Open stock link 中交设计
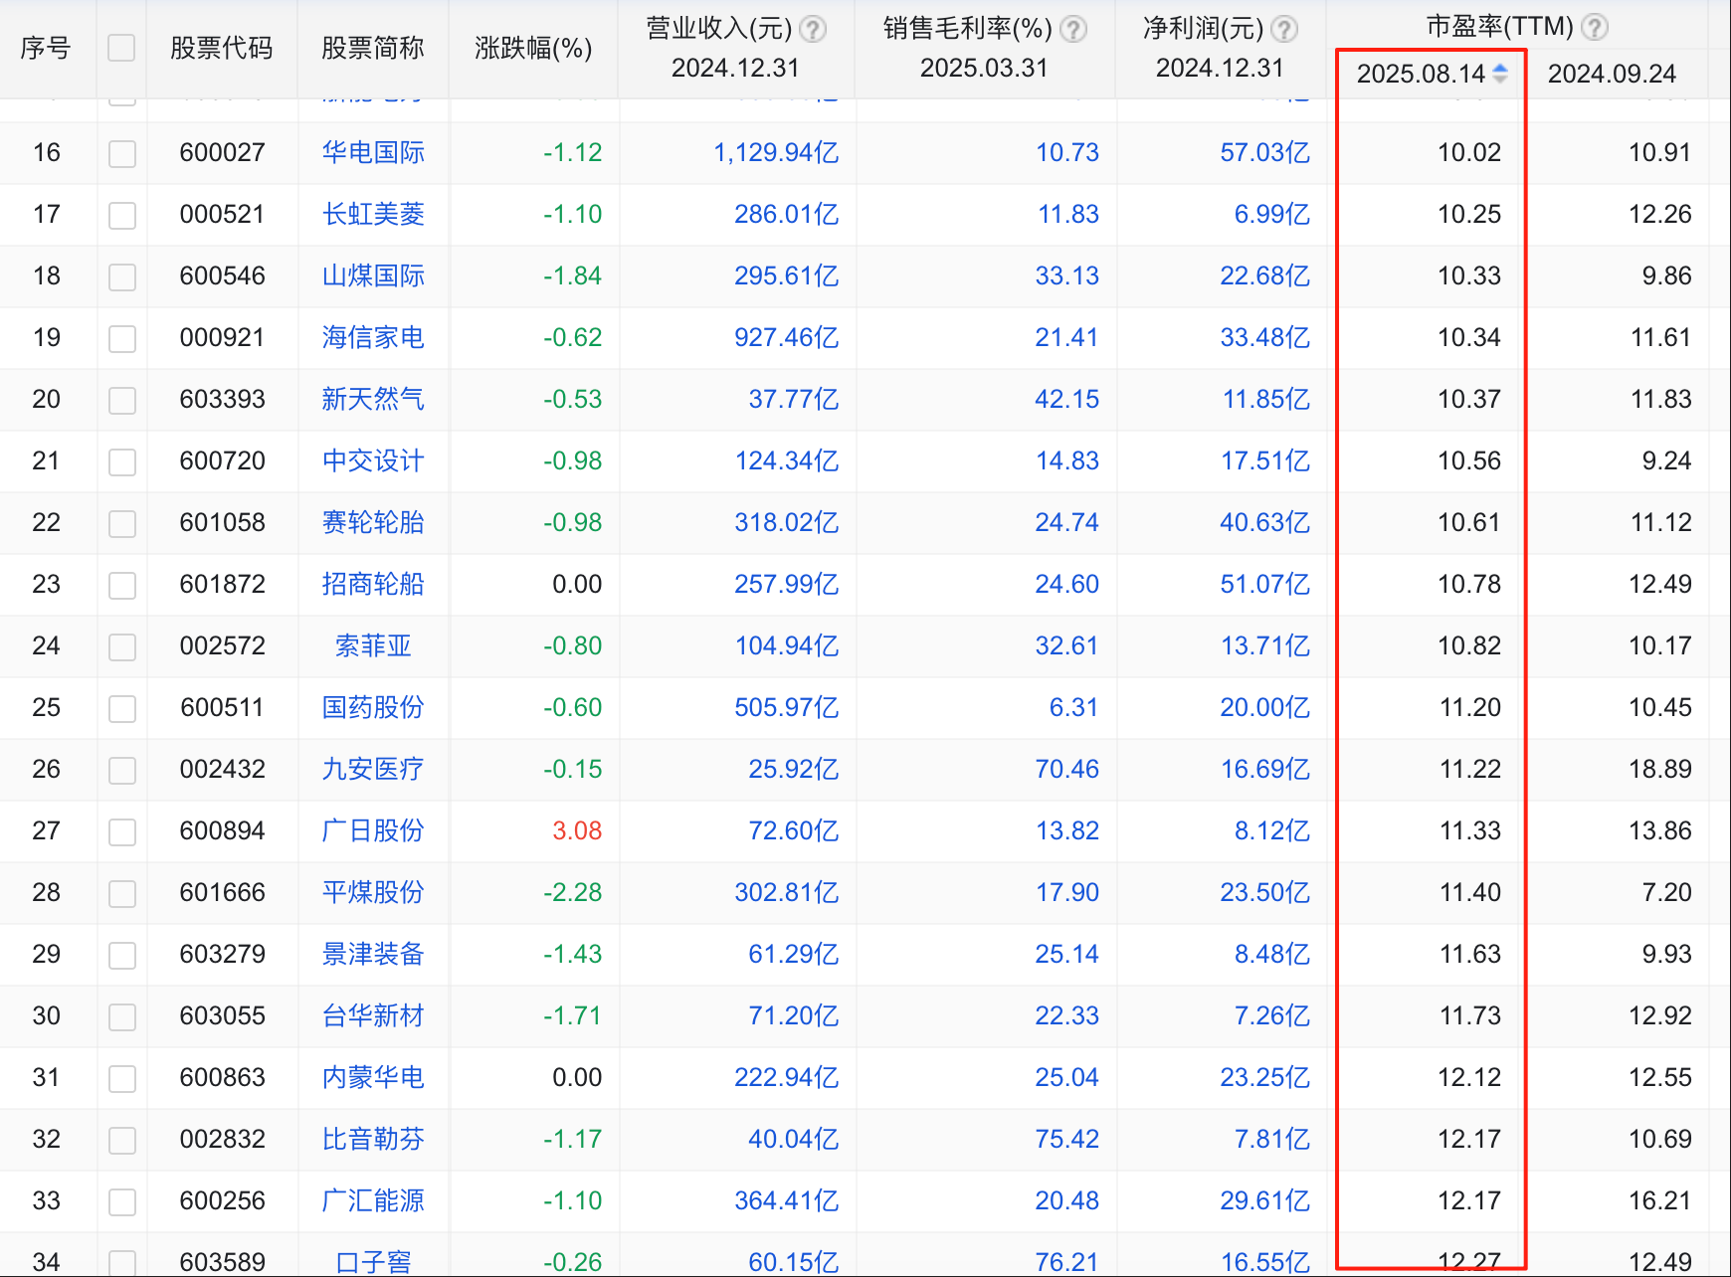The height and width of the screenshot is (1277, 1731). [373, 460]
